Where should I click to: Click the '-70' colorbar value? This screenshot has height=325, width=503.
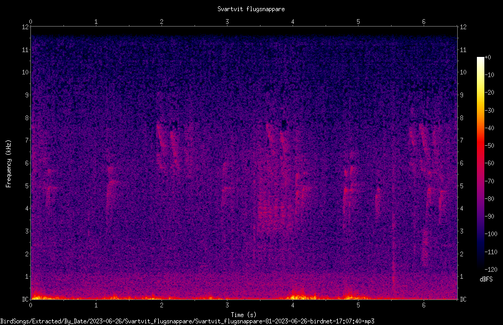click(x=489, y=181)
